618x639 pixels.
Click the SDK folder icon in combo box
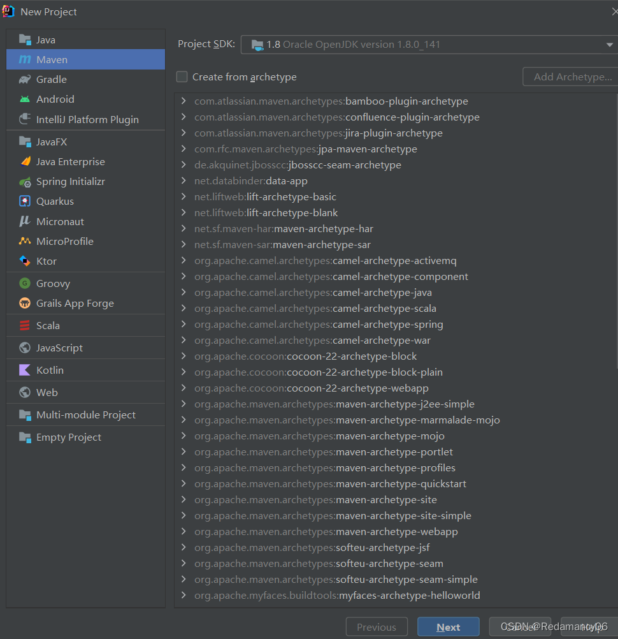(257, 45)
